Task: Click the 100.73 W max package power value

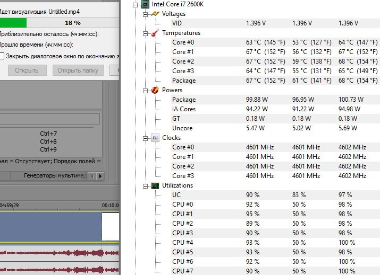Action: [351, 100]
